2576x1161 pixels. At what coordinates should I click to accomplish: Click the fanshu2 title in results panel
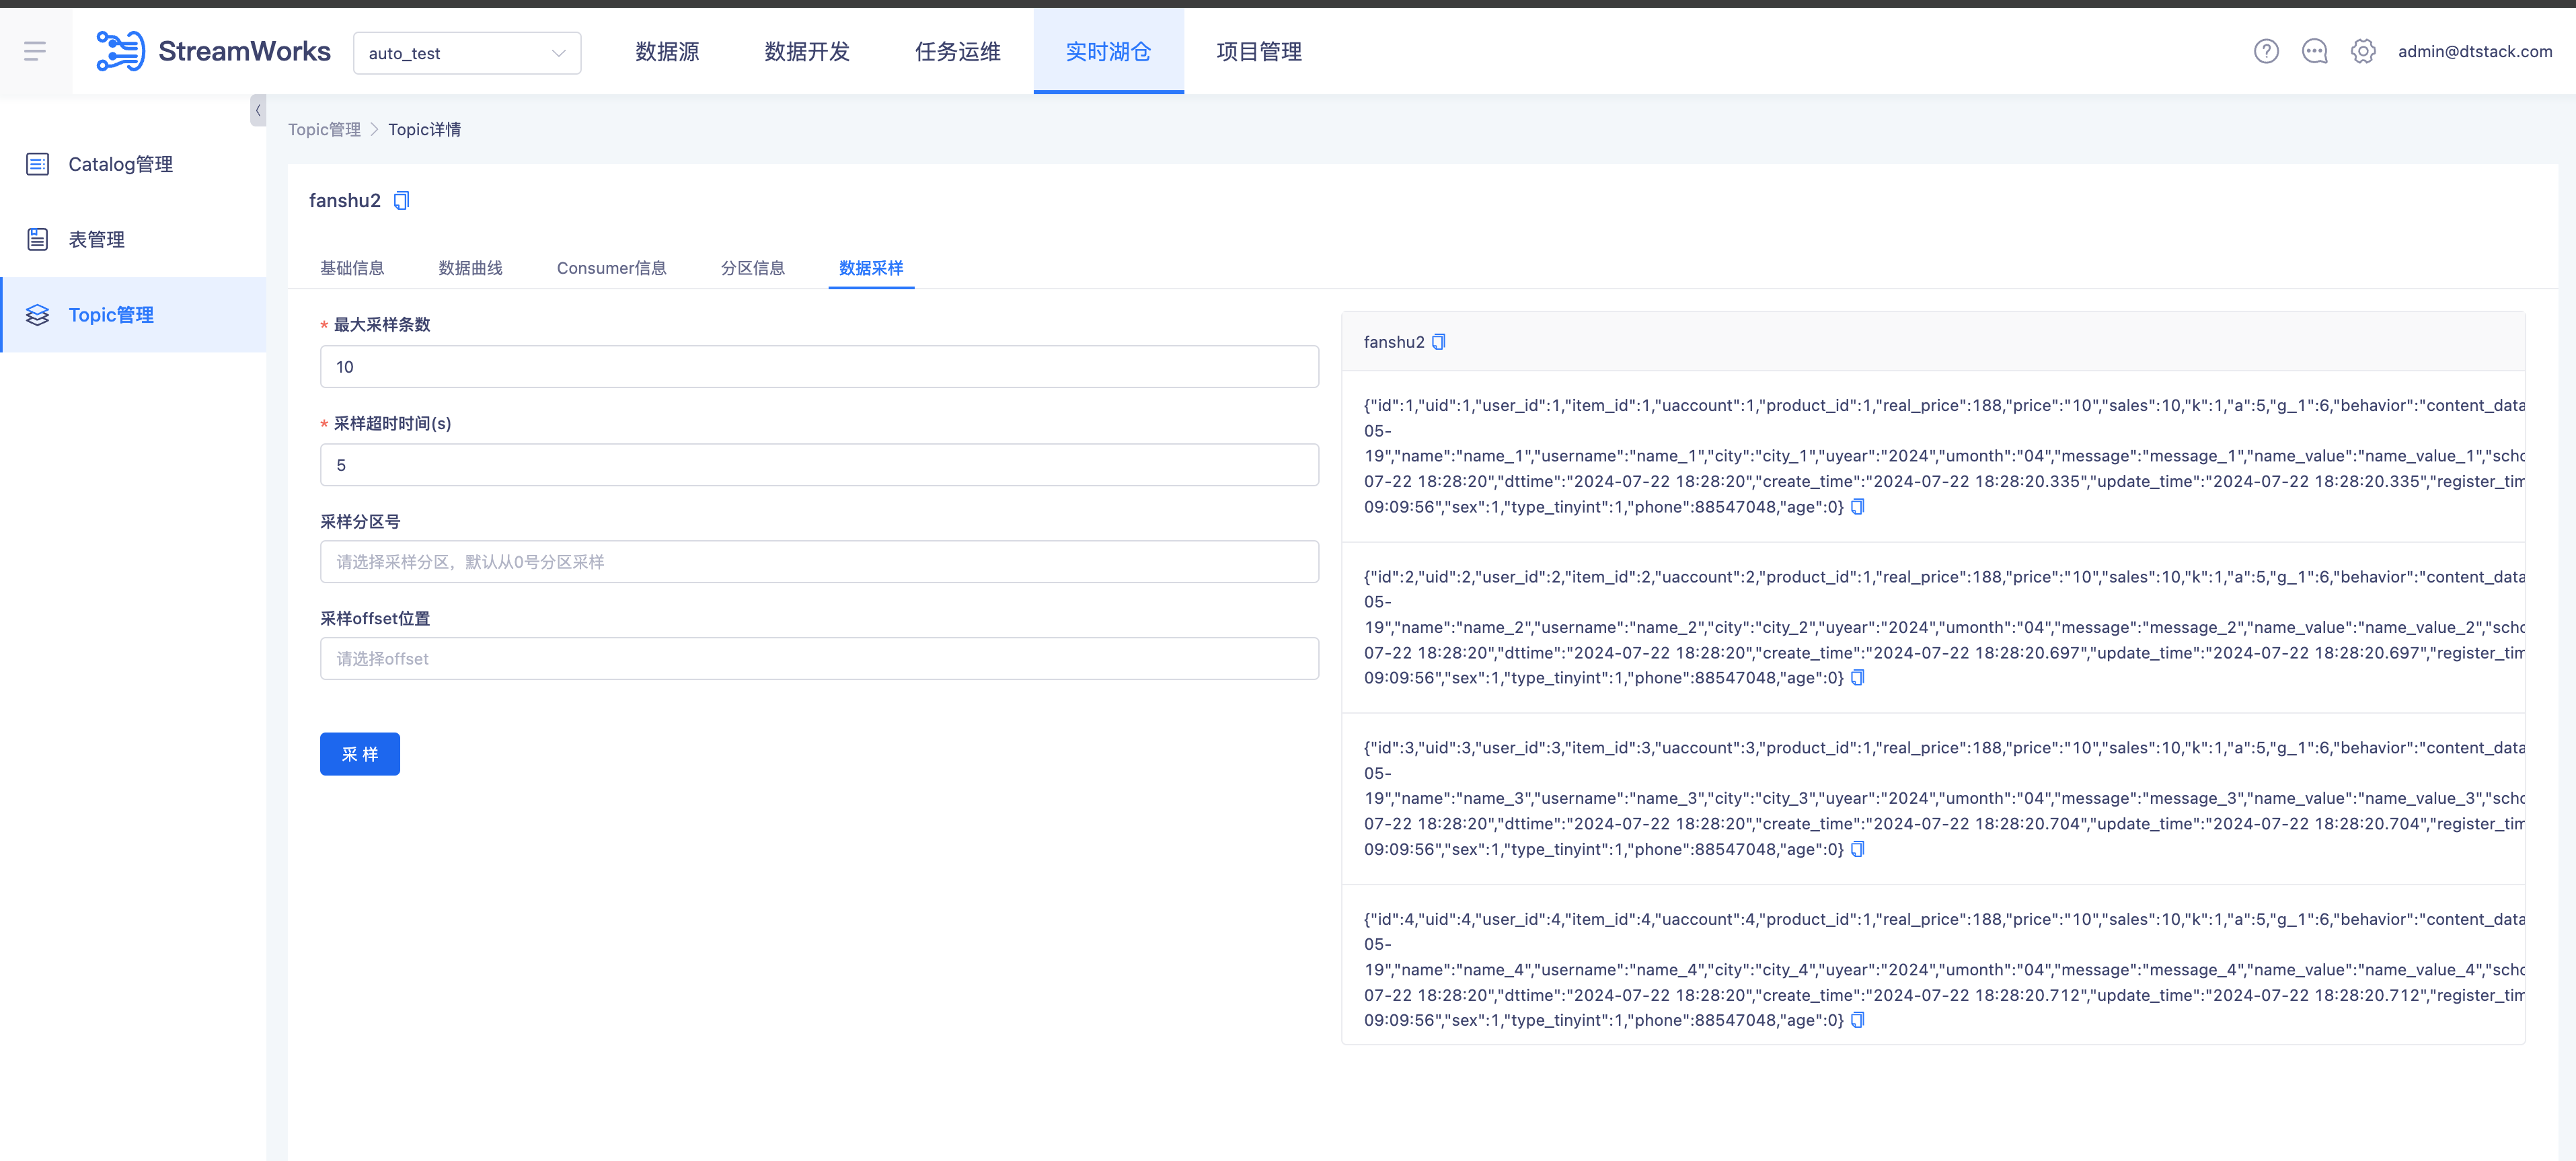[1394, 342]
